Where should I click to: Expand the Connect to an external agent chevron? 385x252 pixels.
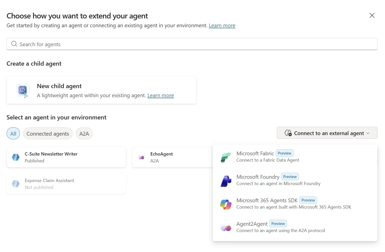(x=368, y=133)
